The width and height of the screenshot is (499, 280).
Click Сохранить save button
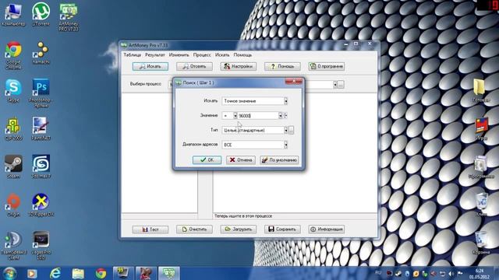[282, 229]
